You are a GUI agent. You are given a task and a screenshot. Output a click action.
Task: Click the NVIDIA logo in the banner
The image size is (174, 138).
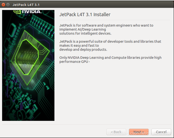coord(27,12)
